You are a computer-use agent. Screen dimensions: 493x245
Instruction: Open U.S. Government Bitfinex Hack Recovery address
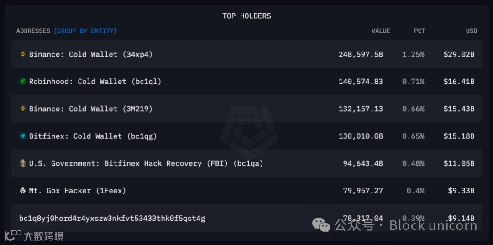pos(146,163)
